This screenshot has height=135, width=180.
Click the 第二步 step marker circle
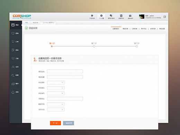click(x=94, y=46)
